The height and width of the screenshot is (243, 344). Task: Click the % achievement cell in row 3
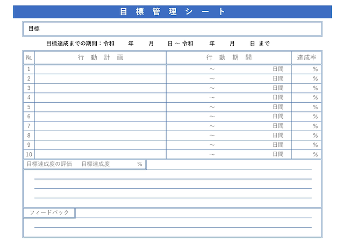[x=306, y=88]
